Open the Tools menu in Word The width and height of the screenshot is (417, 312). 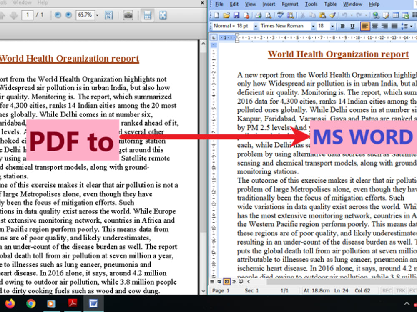tap(311, 4)
